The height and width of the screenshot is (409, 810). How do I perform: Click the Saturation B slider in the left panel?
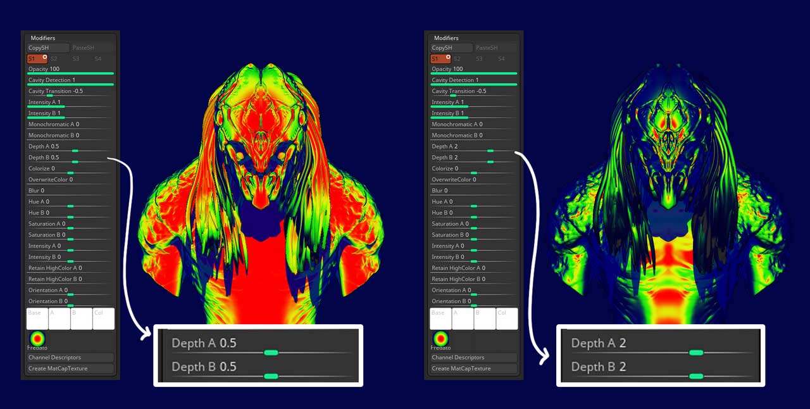click(x=70, y=236)
